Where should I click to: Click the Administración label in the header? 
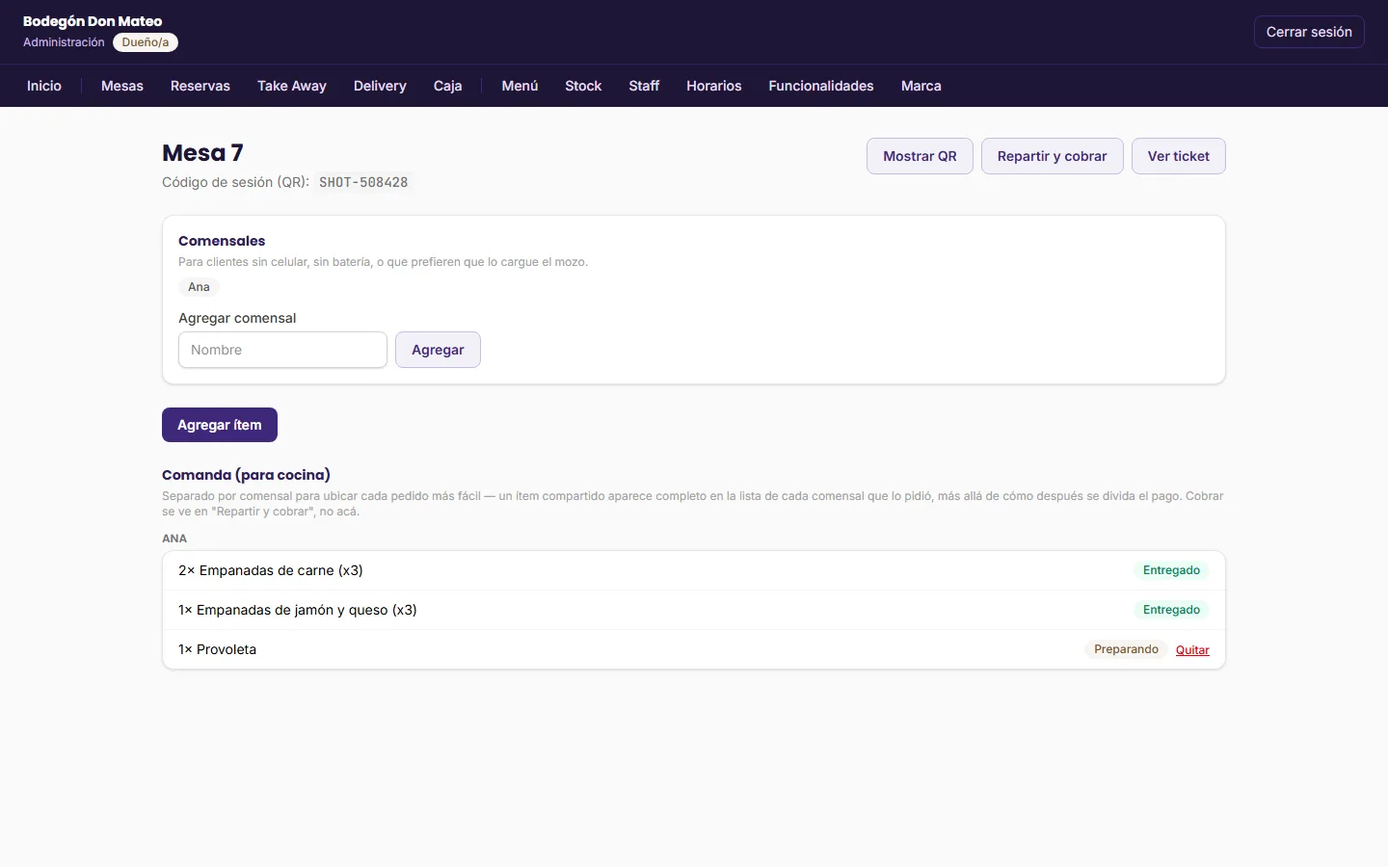click(64, 42)
